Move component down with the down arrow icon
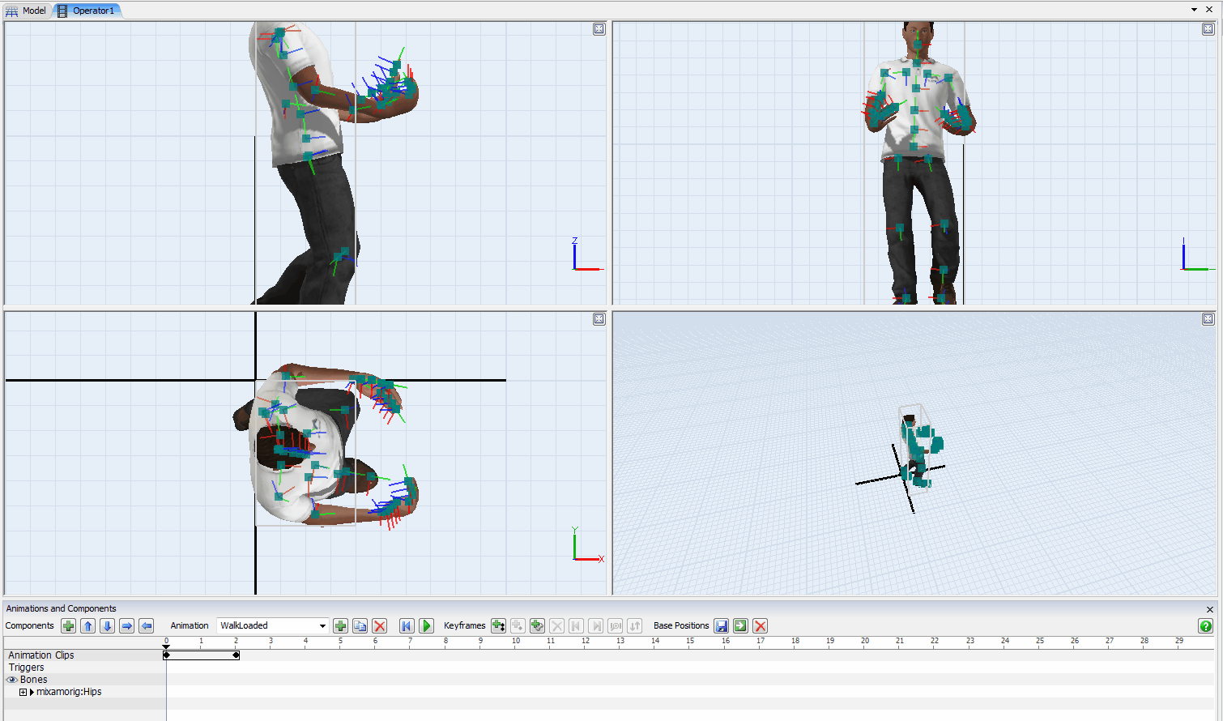 click(108, 625)
